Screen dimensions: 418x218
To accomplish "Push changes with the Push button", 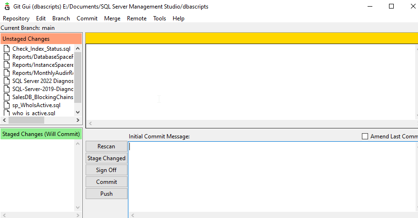I will pos(107,194).
